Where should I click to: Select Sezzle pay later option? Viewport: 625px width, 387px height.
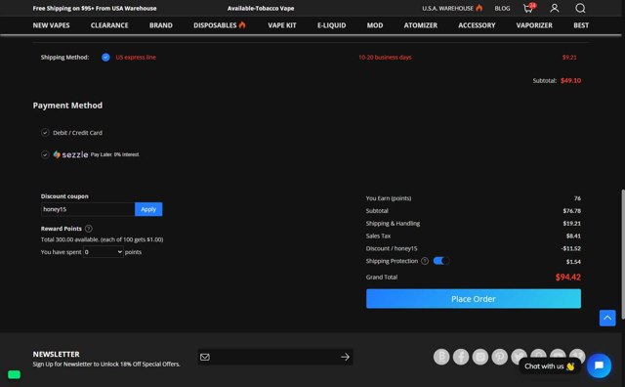pyautogui.click(x=45, y=154)
